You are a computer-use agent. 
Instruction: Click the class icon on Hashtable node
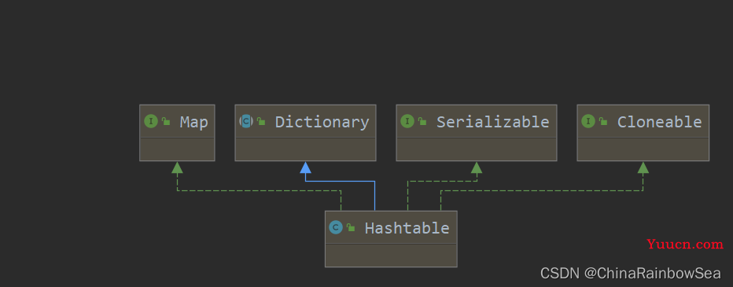pyautogui.click(x=336, y=228)
